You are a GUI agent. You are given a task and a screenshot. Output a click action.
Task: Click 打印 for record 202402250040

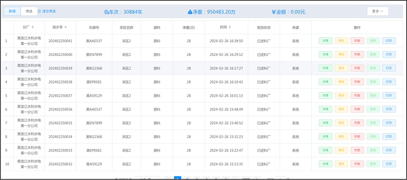389,55
